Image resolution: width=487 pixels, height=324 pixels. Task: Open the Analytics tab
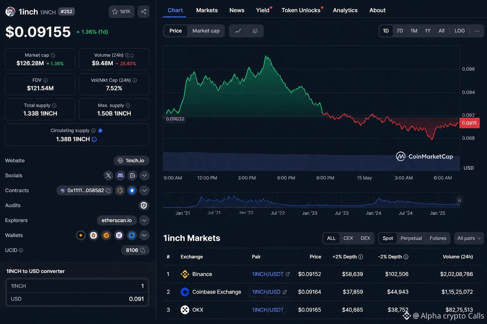click(x=345, y=10)
